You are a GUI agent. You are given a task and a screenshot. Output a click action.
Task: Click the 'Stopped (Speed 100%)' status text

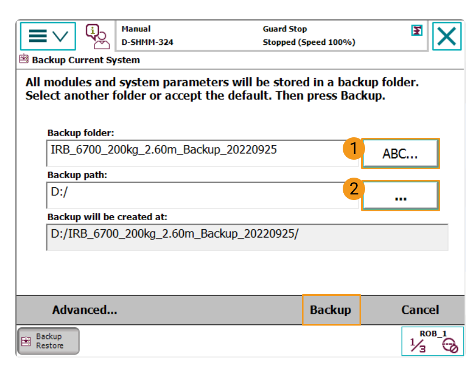pyautogui.click(x=309, y=42)
